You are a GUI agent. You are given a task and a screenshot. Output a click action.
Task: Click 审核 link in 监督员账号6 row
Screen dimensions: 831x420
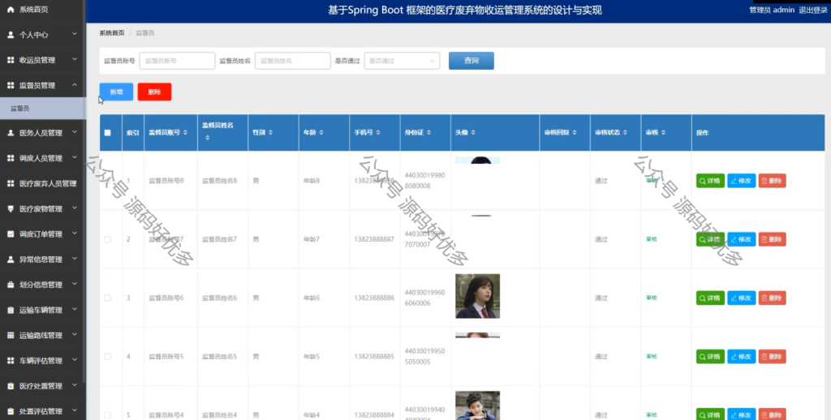click(x=652, y=298)
